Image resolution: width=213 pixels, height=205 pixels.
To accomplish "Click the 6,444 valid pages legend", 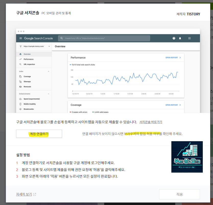I will (100, 112).
